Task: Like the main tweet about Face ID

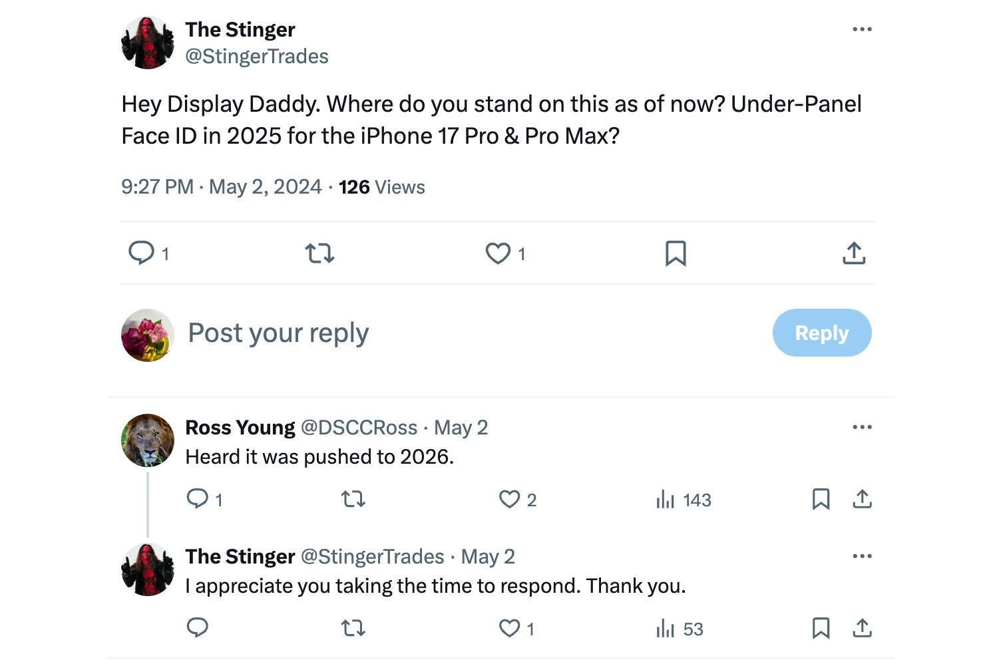Action: pos(498,253)
